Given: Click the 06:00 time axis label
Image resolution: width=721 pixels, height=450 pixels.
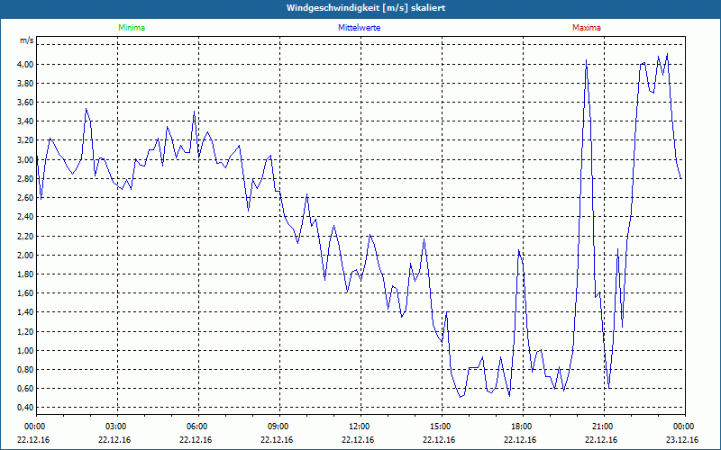Looking at the screenshot, I should click(x=196, y=427).
